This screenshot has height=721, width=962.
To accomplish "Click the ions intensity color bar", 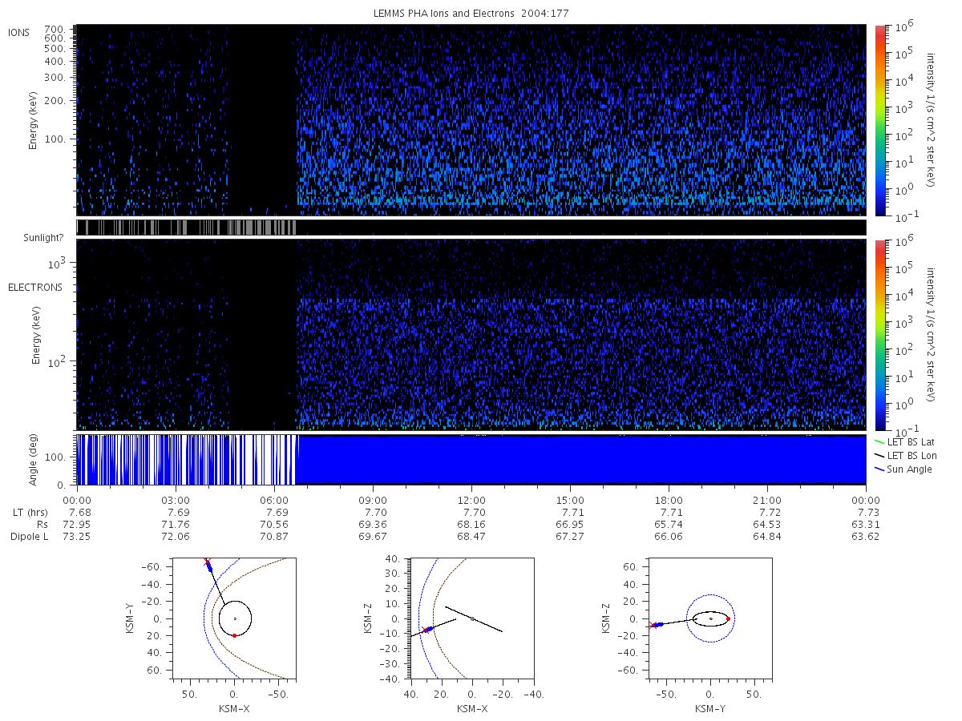I will pos(879,120).
